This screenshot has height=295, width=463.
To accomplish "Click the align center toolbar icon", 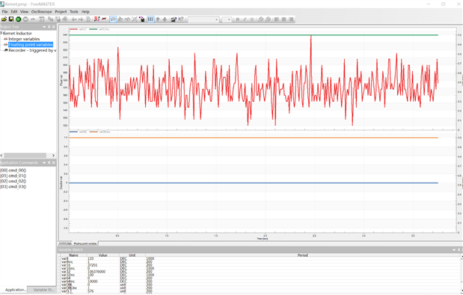I will [x=283, y=19].
